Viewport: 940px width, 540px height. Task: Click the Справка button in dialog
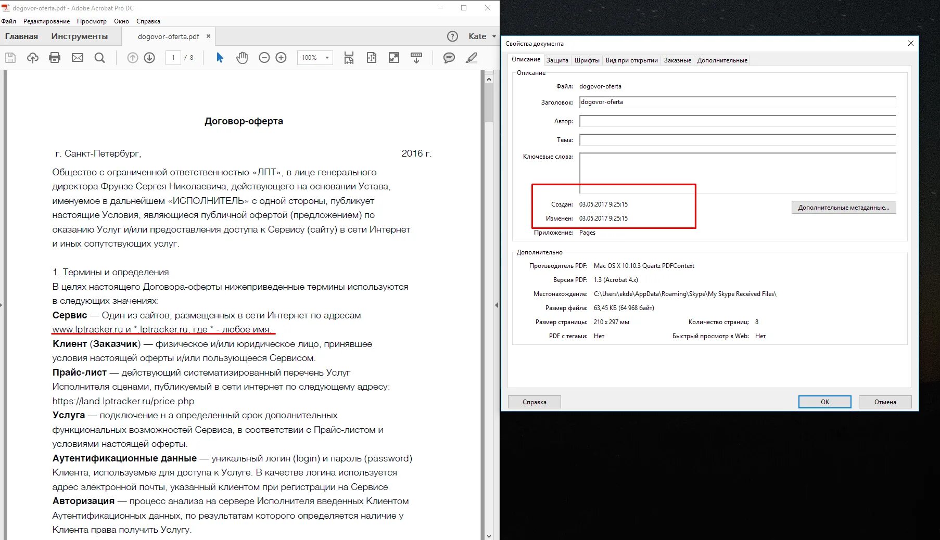pos(535,402)
